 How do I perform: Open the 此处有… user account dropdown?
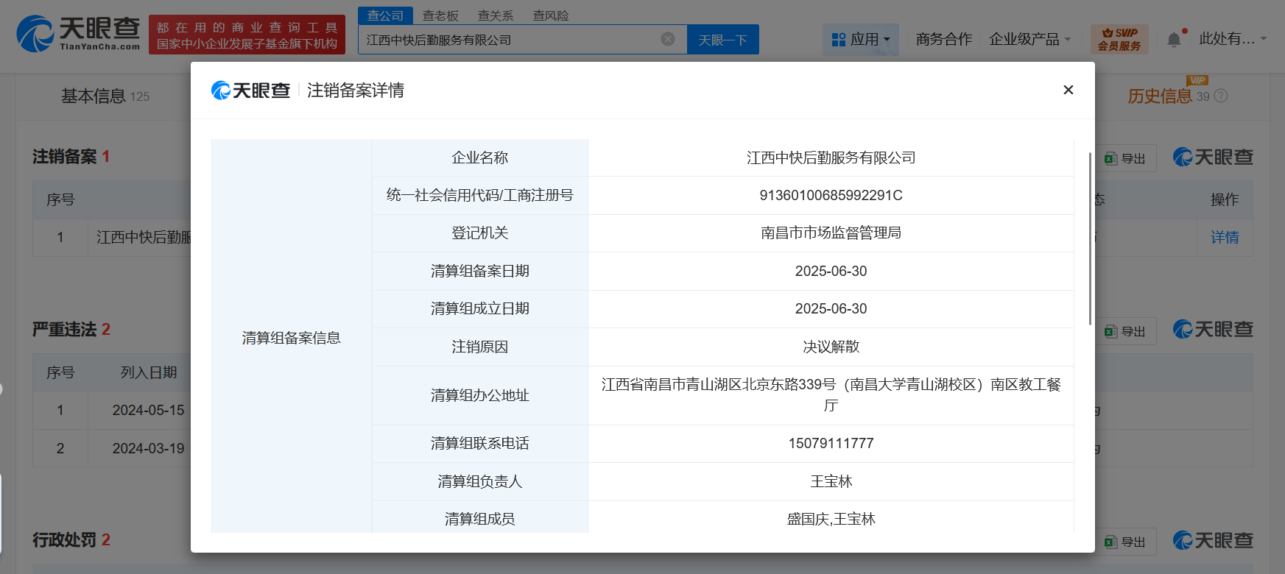1232,39
